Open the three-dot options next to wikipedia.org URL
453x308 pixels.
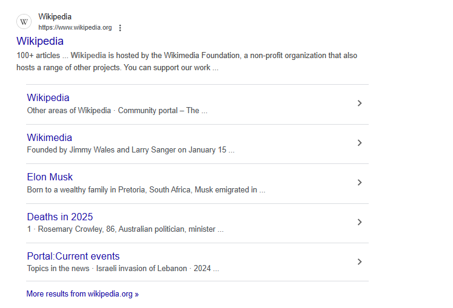(120, 28)
